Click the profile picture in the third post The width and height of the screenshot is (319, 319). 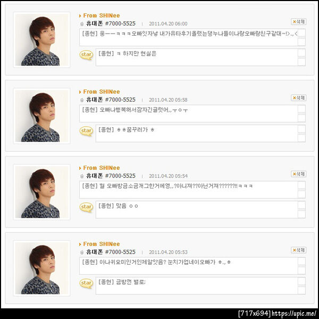pyautogui.click(x=41, y=192)
